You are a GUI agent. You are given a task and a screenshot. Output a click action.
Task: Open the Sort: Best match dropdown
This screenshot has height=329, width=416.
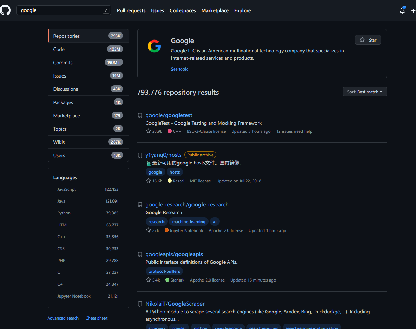click(x=365, y=92)
